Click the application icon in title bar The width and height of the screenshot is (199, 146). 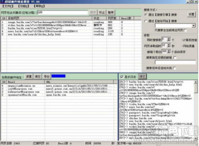point(2,2)
